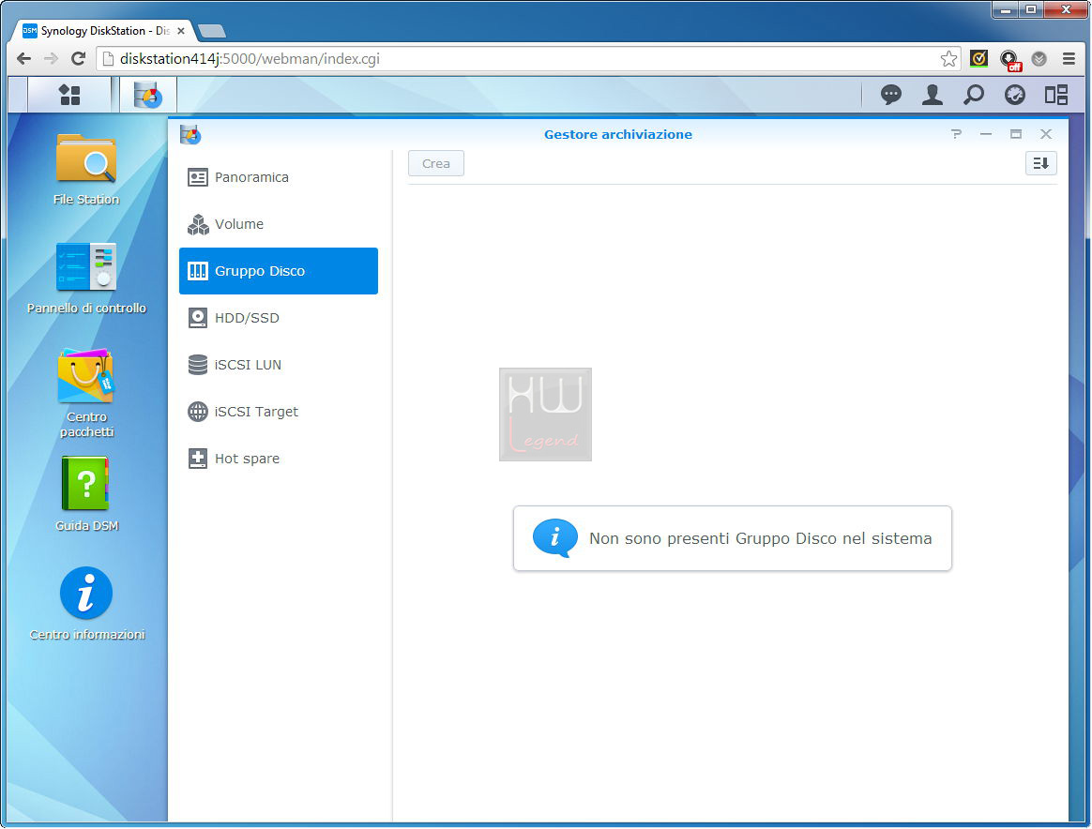Click the Gestore archiviazione window title text
Screen dimensions: 1092x829
(x=618, y=134)
